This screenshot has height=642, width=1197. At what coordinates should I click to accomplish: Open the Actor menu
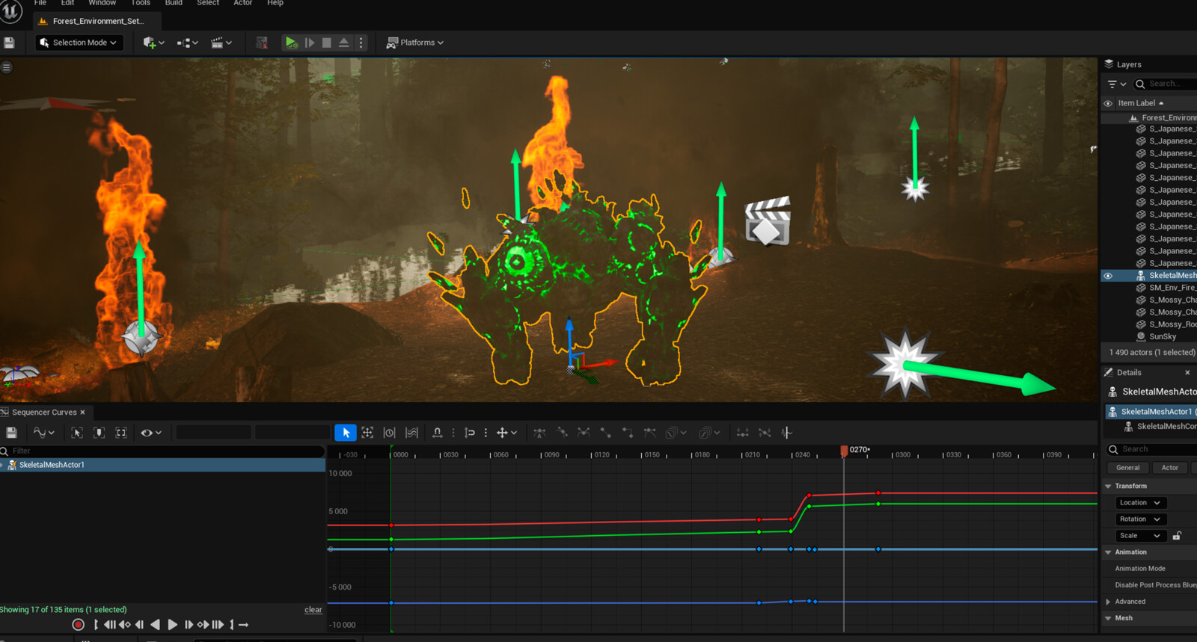coord(242,3)
